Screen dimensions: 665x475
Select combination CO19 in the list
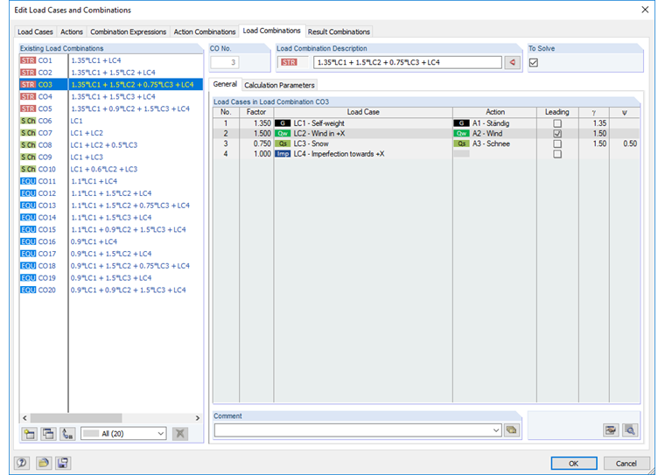pyautogui.click(x=111, y=278)
